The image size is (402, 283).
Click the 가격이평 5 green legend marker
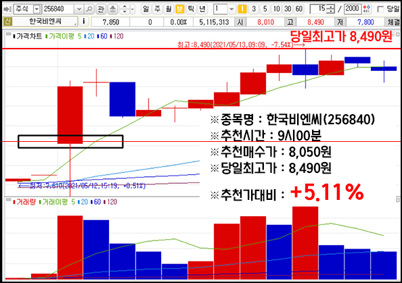click(47, 36)
